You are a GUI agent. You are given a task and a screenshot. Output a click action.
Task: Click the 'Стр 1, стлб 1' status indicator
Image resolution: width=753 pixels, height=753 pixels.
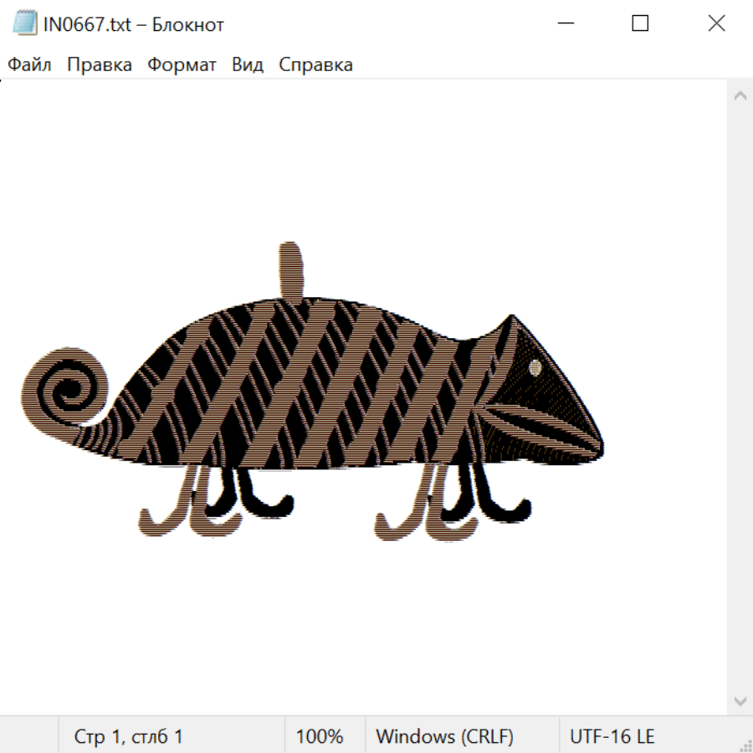point(129,736)
